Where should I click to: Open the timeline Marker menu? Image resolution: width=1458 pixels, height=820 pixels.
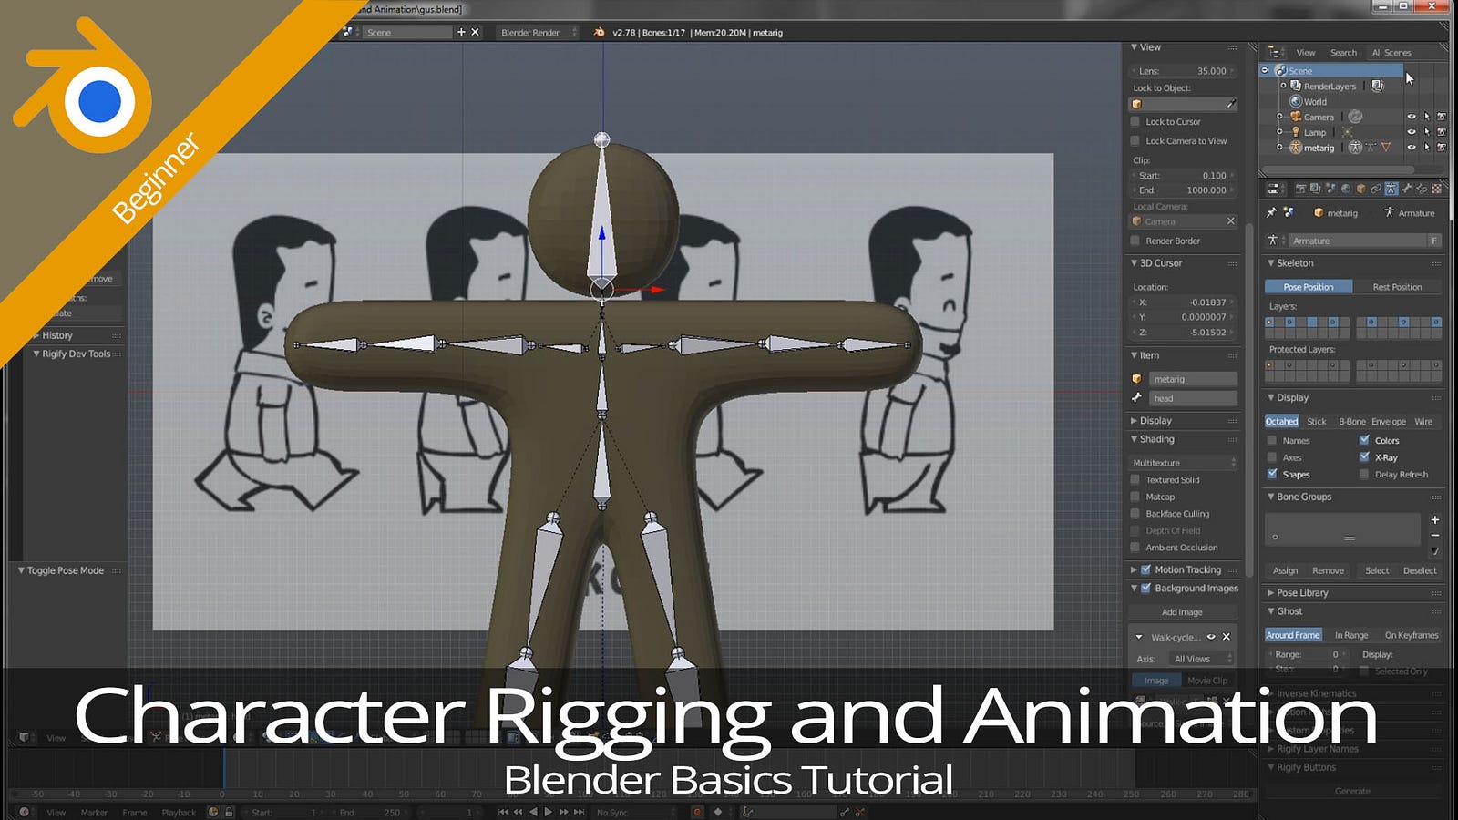pyautogui.click(x=94, y=812)
